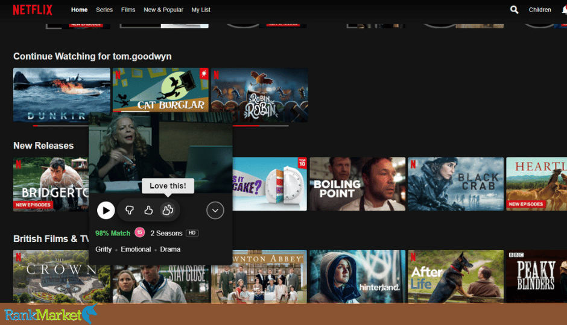The image size is (567, 325).
Task: Click the Top 10 badge on Is It Cake?
Action: pos(302,162)
